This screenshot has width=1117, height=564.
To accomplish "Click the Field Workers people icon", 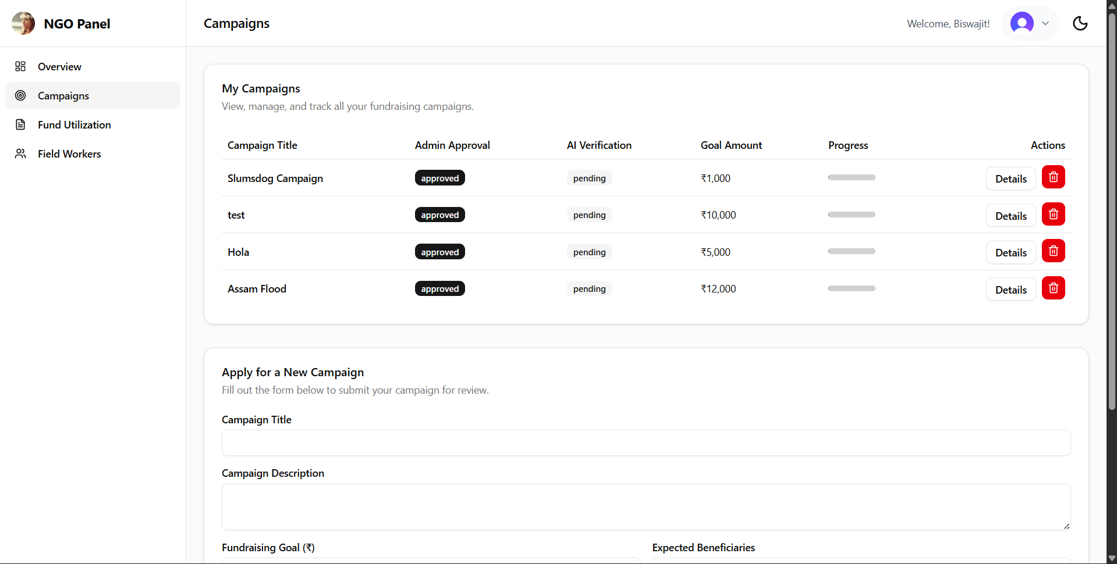I will (20, 154).
